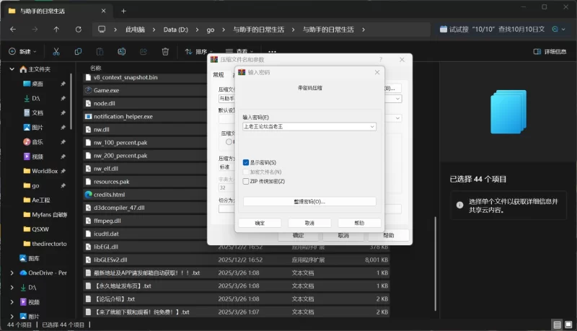Image resolution: width=577 pixels, height=331 pixels.
Task: Click the Delete trash can icon
Action: (x=165, y=52)
